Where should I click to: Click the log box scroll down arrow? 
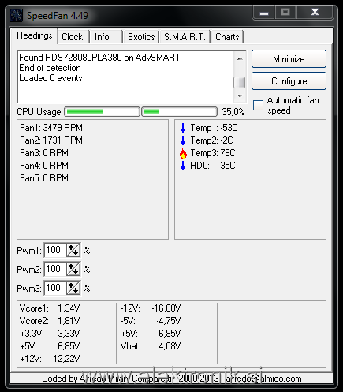point(240,95)
